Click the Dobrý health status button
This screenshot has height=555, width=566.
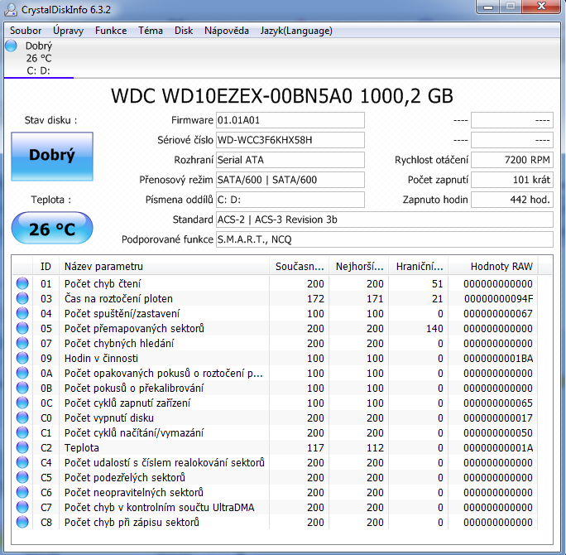pyautogui.click(x=51, y=155)
